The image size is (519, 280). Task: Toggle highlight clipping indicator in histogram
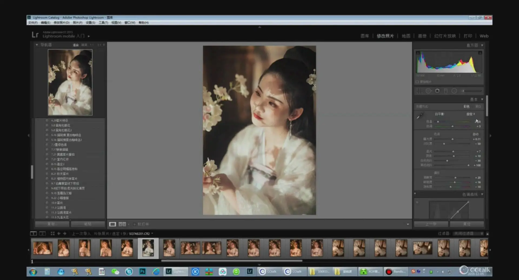[480, 53]
